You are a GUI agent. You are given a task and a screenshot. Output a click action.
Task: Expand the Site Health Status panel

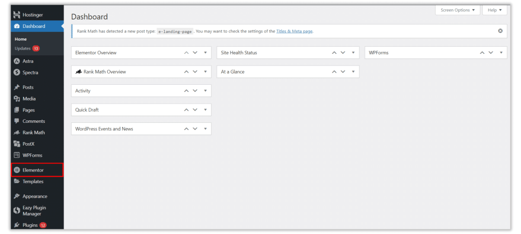[353, 53]
